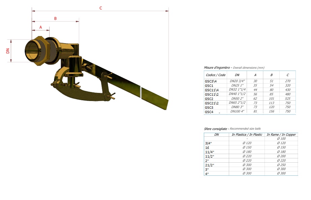This screenshot has width=311, height=200.
Task: Select B value 156 in G5C4 row
Action: pyautogui.click(x=271, y=111)
